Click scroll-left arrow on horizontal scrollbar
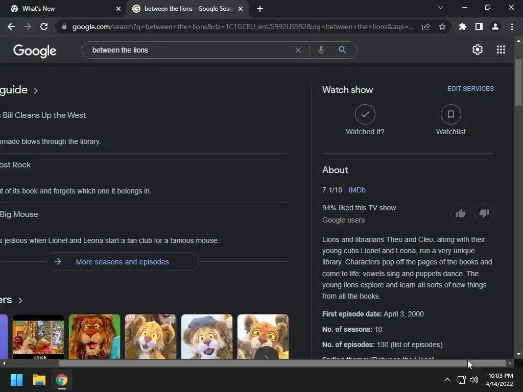523x392 pixels. pyautogui.click(x=4, y=363)
